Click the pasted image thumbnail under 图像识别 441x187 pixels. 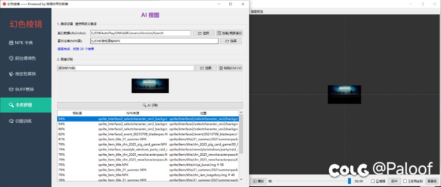pos(150,86)
